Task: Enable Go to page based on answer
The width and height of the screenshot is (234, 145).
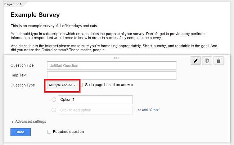Action: click(82, 85)
